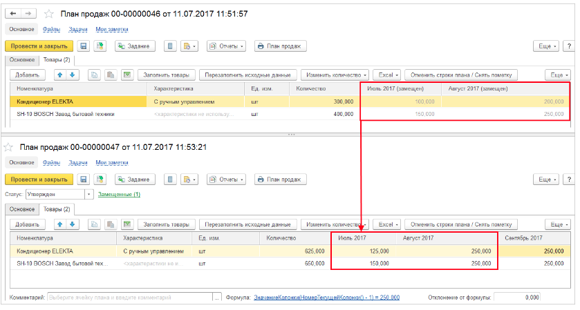Click Провести и закрыть in plan 00-00000046

click(x=39, y=46)
